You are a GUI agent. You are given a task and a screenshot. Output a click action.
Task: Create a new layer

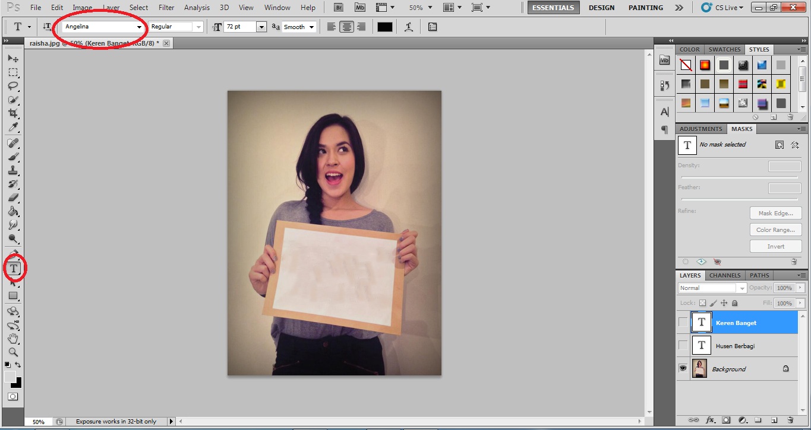pos(774,420)
